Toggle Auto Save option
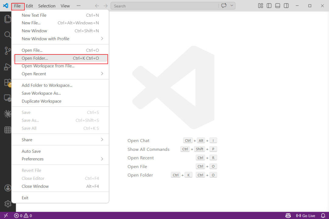This screenshot has width=329, height=219. 60,151
